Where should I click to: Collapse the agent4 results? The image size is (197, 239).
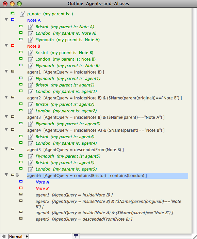[x=6, y=130]
